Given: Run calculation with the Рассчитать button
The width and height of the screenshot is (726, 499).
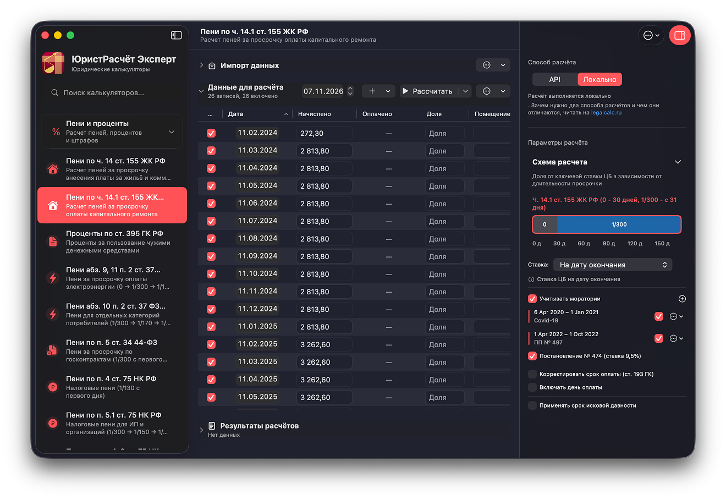Looking at the screenshot, I should click(430, 91).
